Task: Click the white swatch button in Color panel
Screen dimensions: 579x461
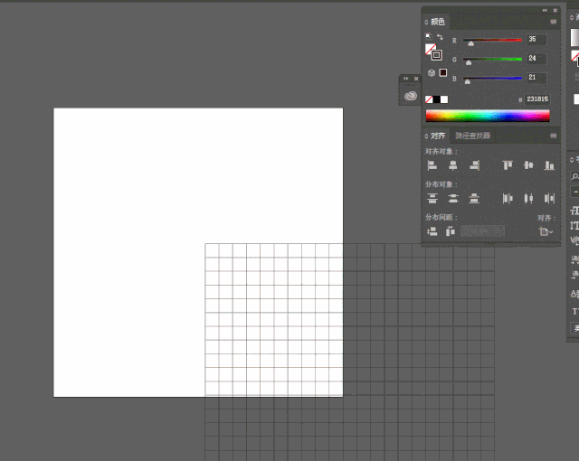Action: (x=444, y=99)
